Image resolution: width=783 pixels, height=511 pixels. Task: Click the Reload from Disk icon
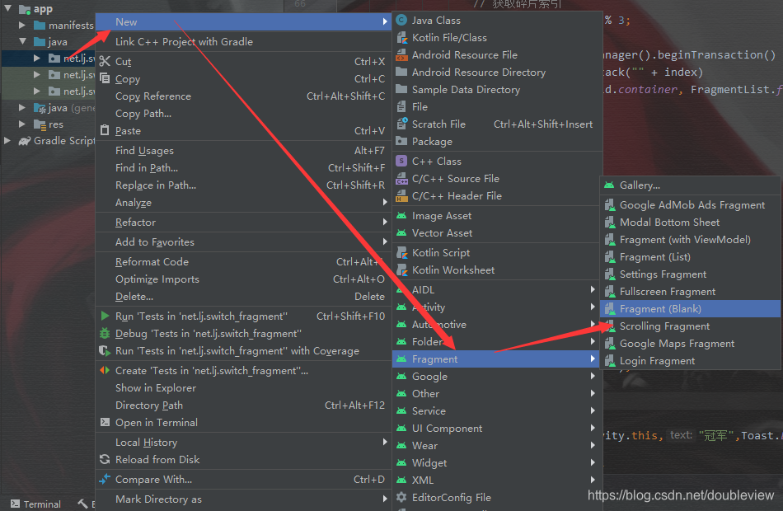point(105,460)
